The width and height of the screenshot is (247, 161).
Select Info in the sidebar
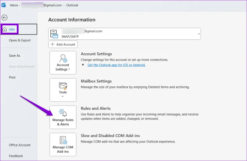(x=19, y=29)
